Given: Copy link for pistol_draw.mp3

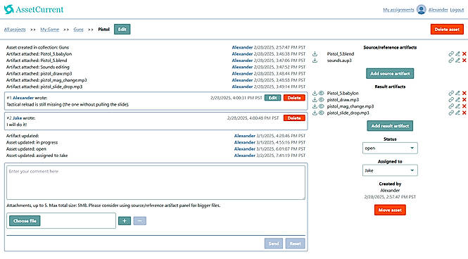Looking at the screenshot, I should [x=451, y=100].
